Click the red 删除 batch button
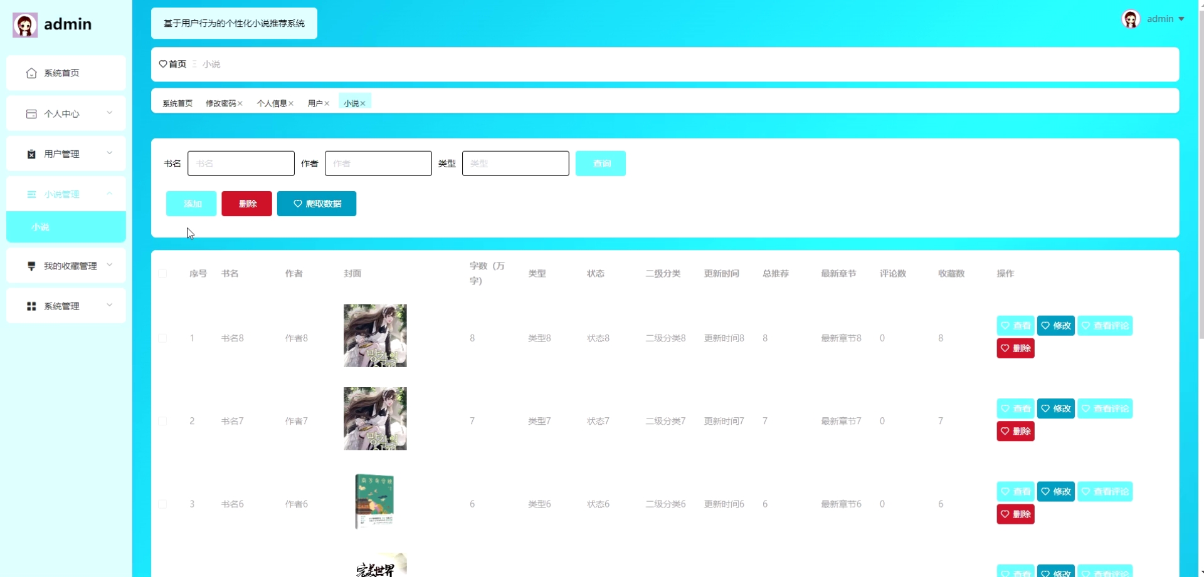Viewport: 1204px width, 577px height. tap(246, 204)
